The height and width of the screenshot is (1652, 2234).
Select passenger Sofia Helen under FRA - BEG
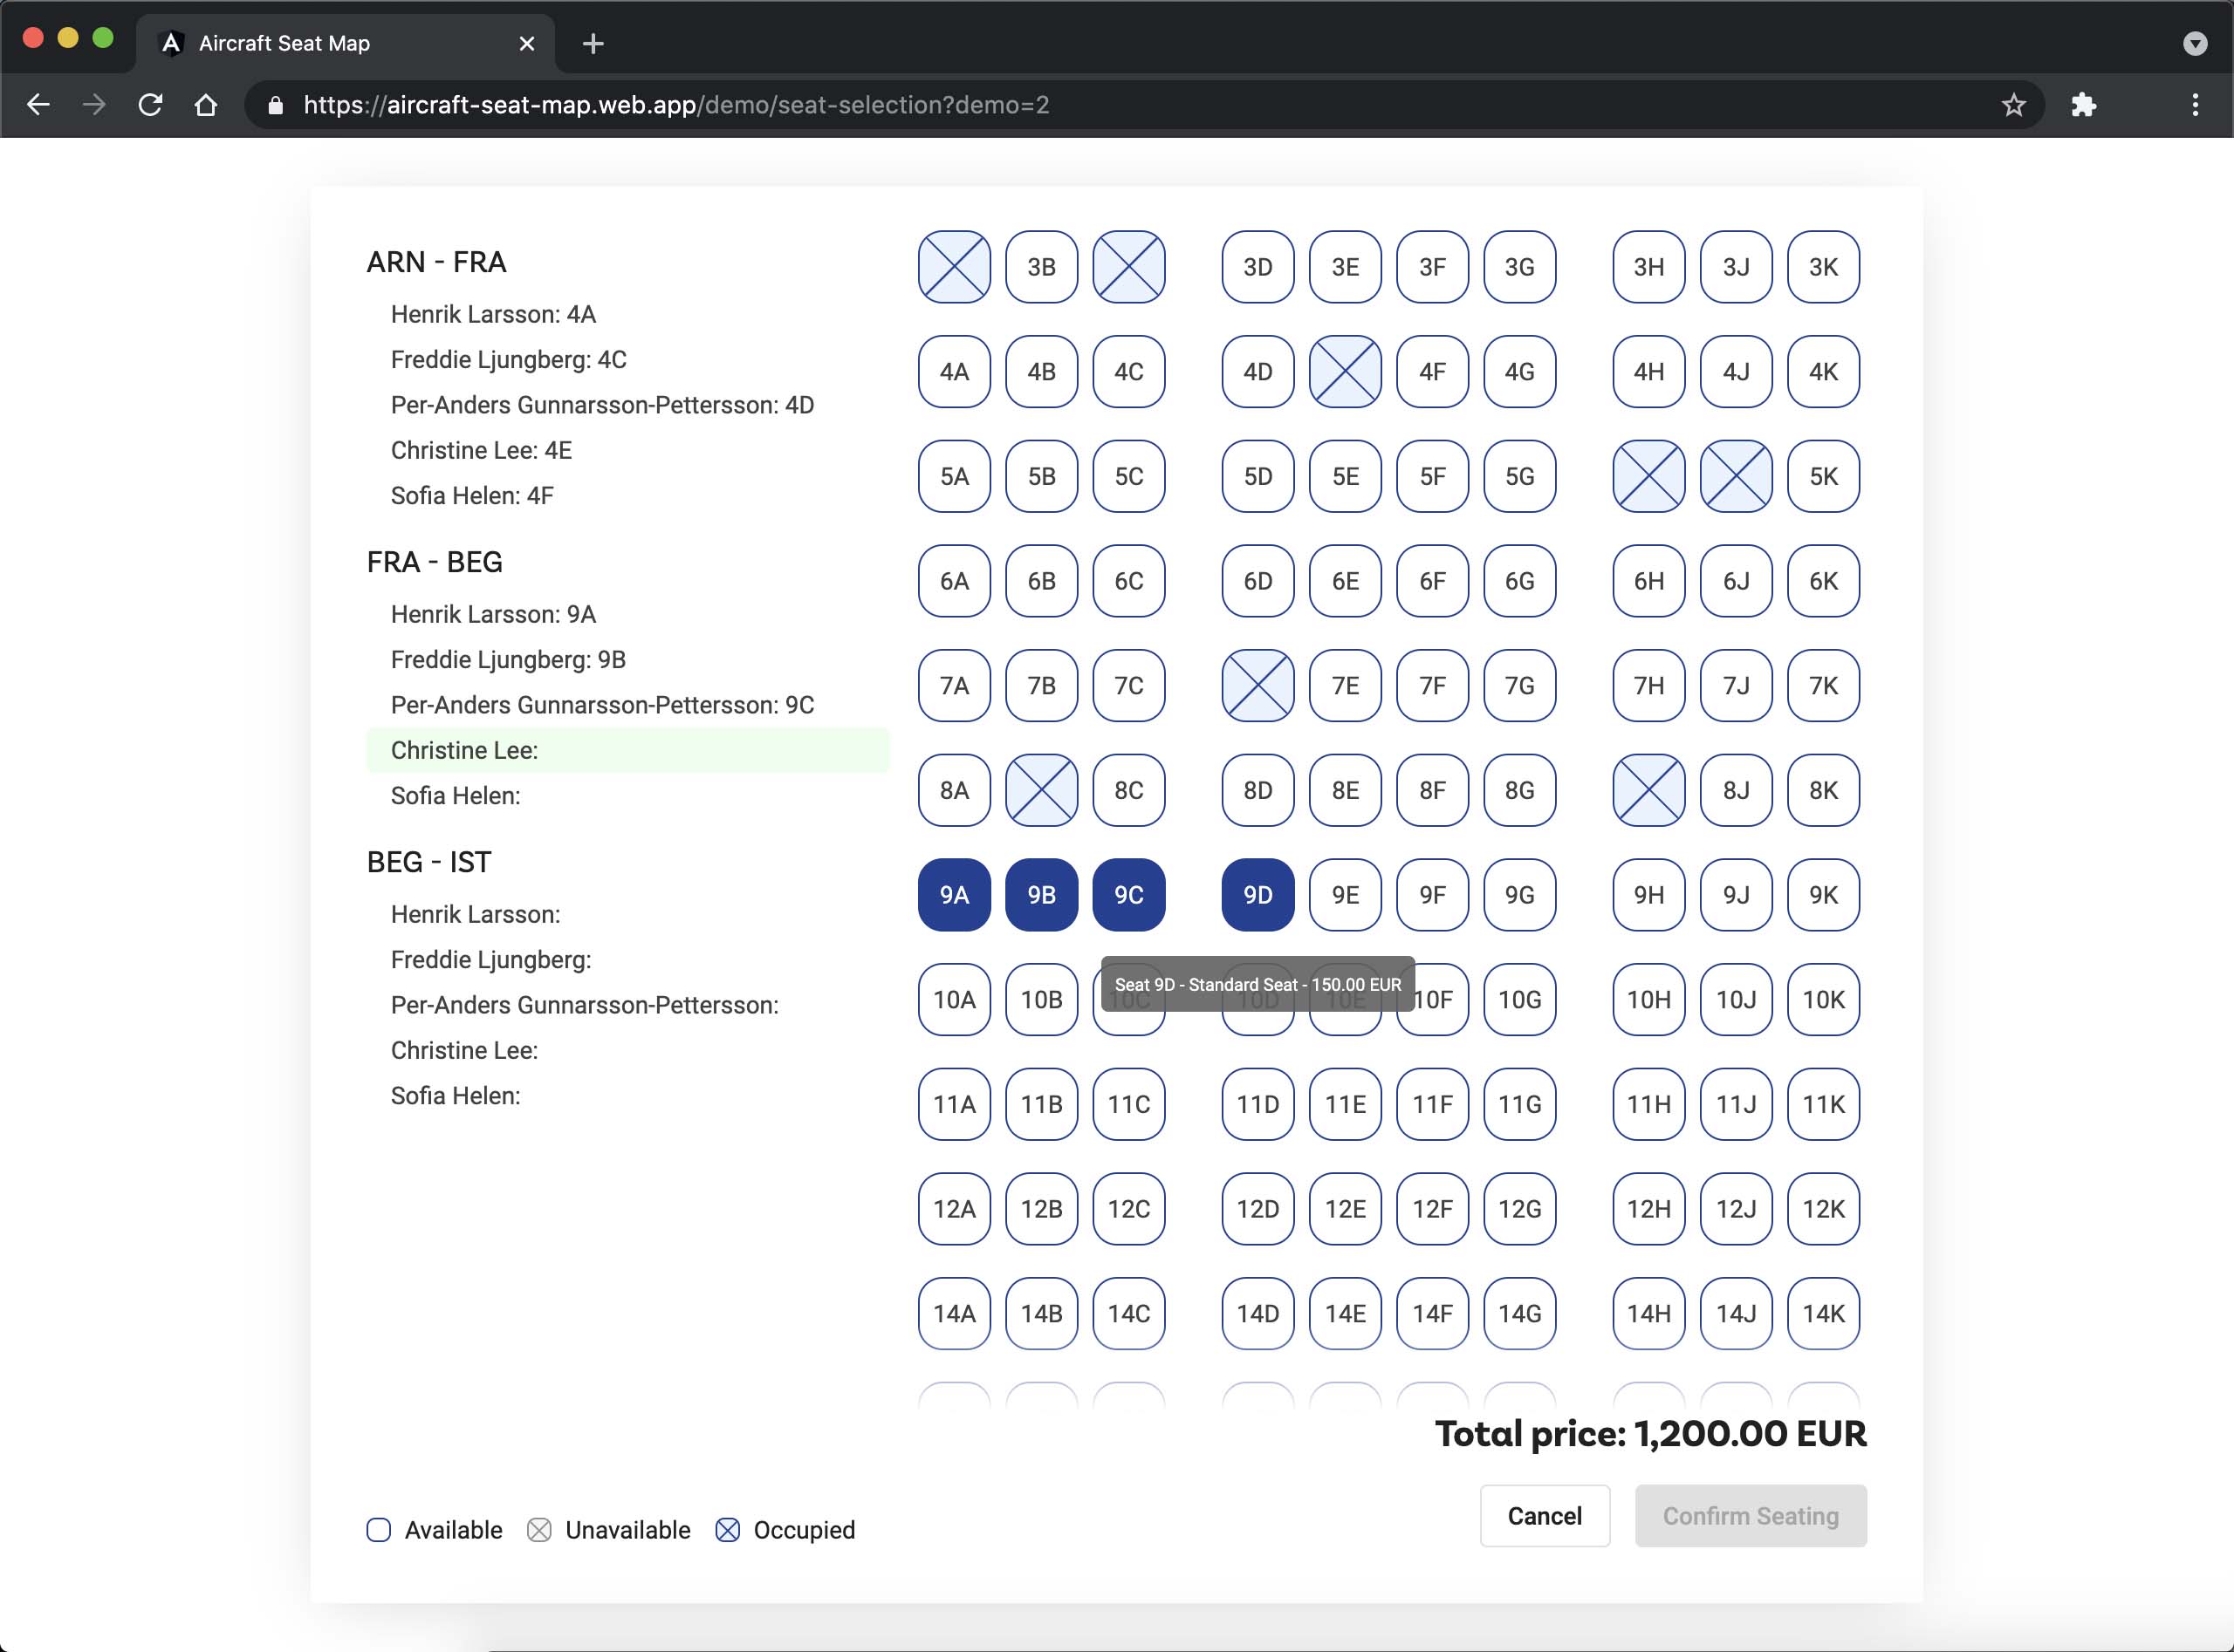point(456,795)
